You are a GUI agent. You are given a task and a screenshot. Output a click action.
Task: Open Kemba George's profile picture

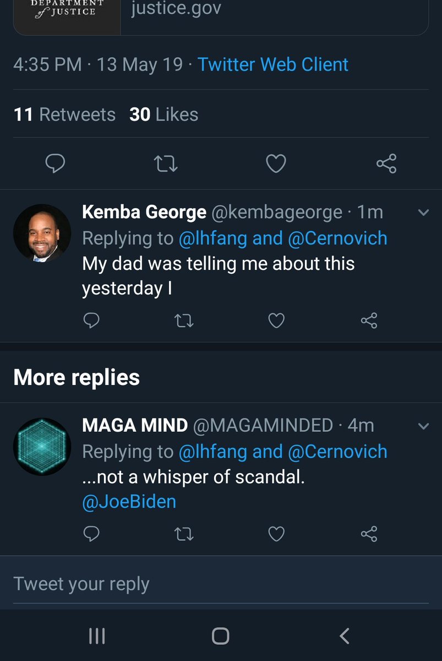coord(42,233)
